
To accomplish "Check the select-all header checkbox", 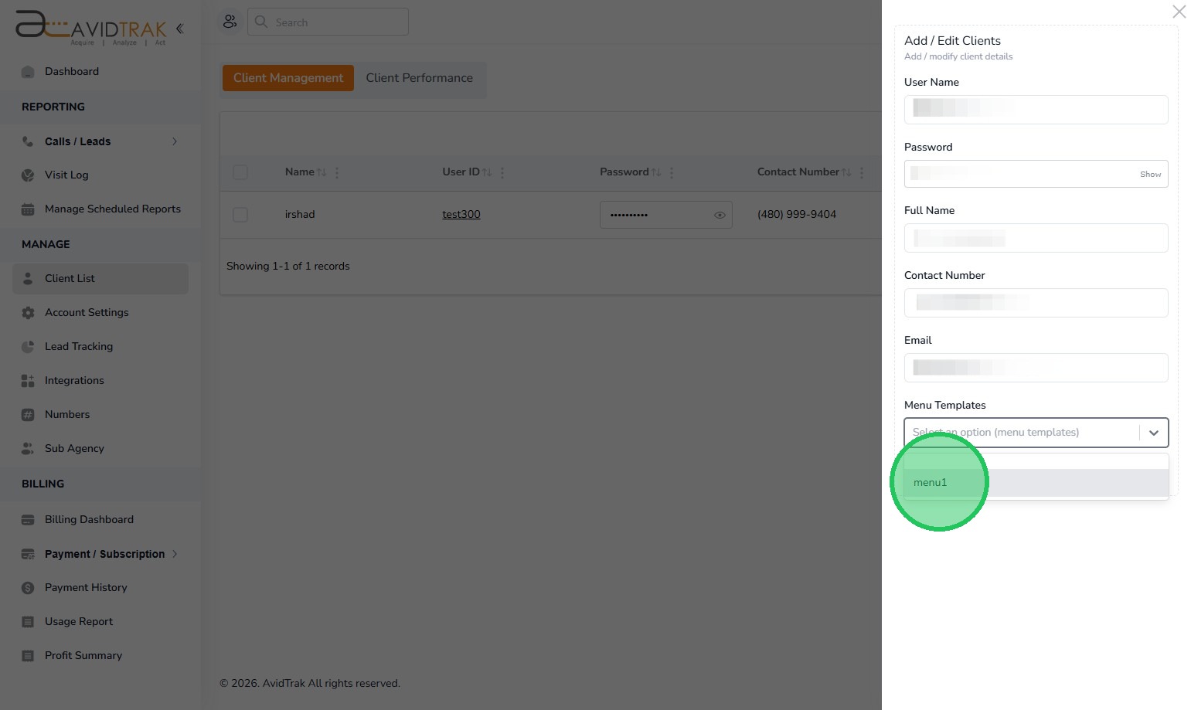I will [240, 172].
